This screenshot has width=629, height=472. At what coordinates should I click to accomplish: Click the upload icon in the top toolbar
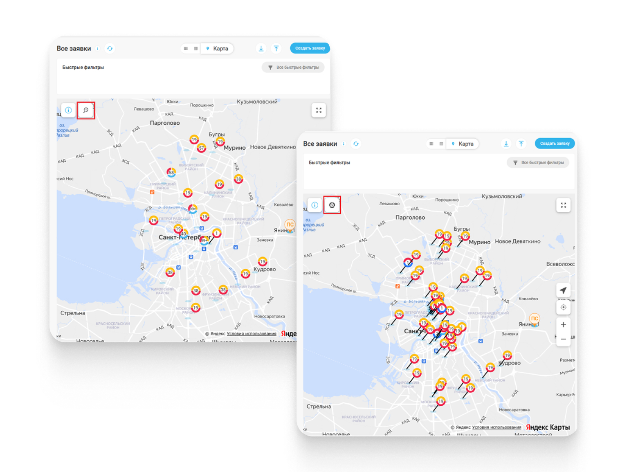coord(276,48)
